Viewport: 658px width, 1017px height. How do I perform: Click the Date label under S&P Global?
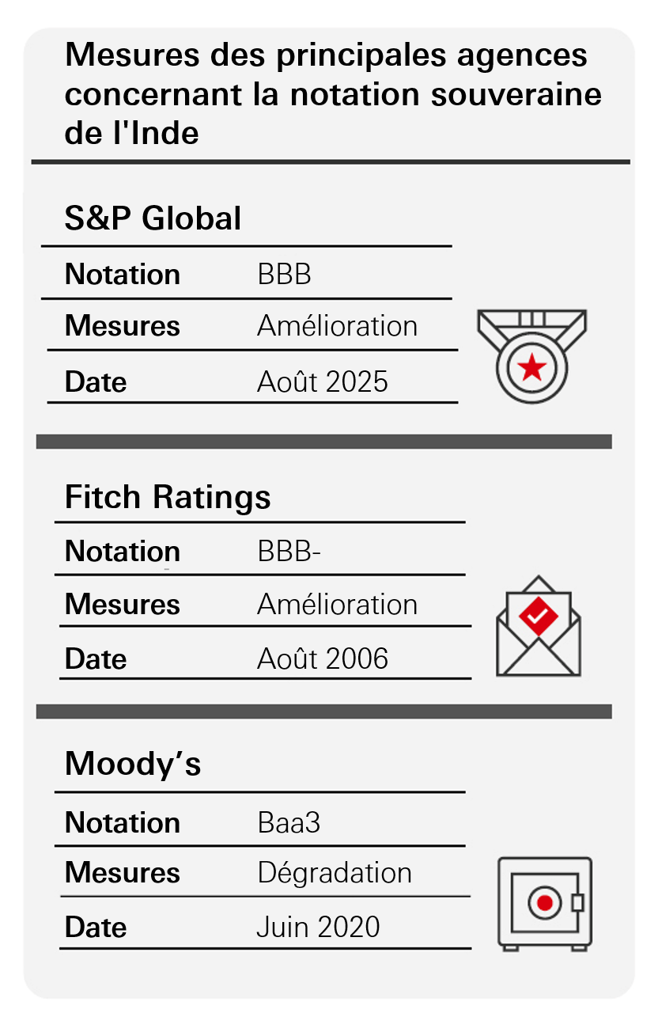pos(96,382)
